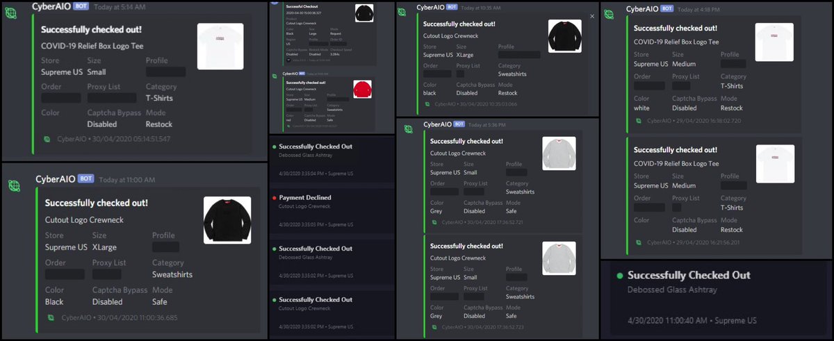
Task: Click the 'white' color value in the 16:18:02.720 embed
Action: tap(643, 108)
